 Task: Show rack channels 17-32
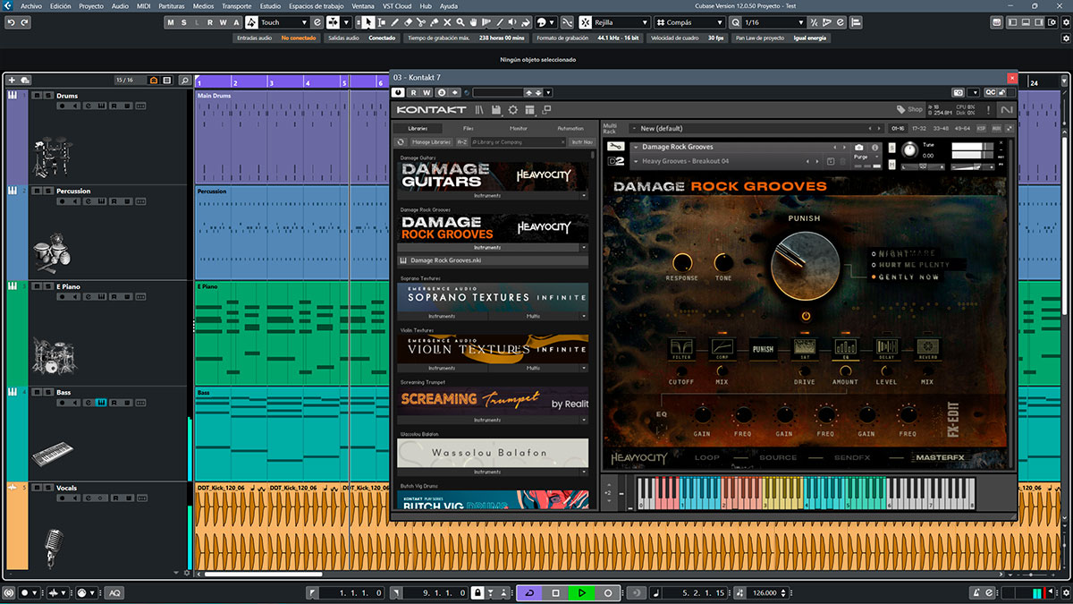(x=918, y=128)
